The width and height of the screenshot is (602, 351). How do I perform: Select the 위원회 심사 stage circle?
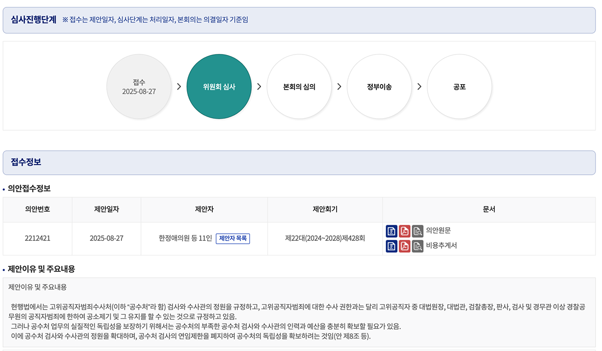(219, 87)
